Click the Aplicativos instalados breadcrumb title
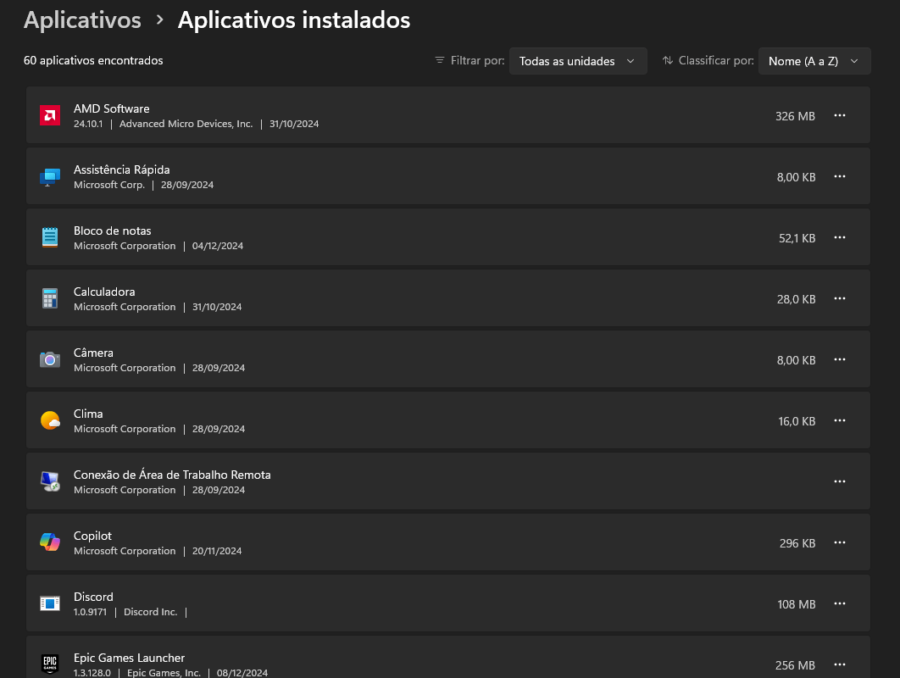Image resolution: width=900 pixels, height=678 pixels. coord(294,20)
